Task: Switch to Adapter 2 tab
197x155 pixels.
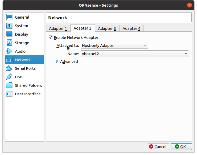Action: [x=83, y=28]
